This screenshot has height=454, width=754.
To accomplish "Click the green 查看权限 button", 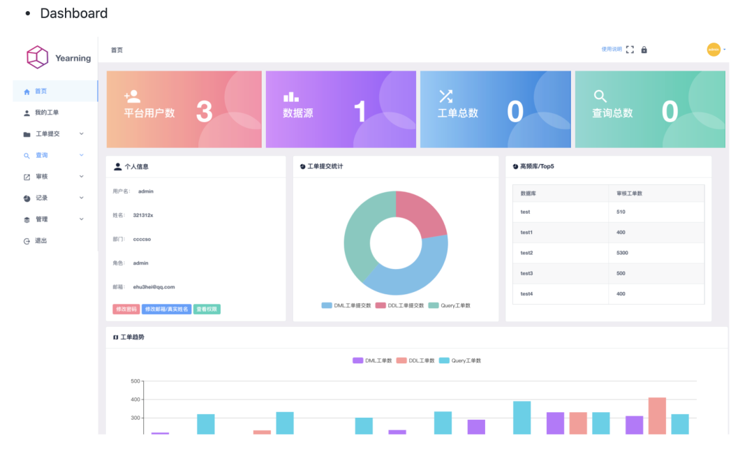I will click(x=207, y=309).
